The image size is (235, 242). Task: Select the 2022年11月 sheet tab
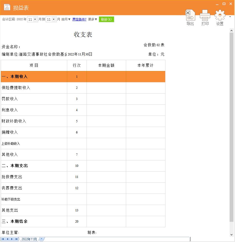[x=29, y=239]
